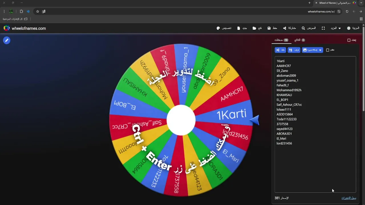This screenshot has height=205, width=365.
Task: Click the abdoman2009 entry in the list
Action: (x=286, y=75)
